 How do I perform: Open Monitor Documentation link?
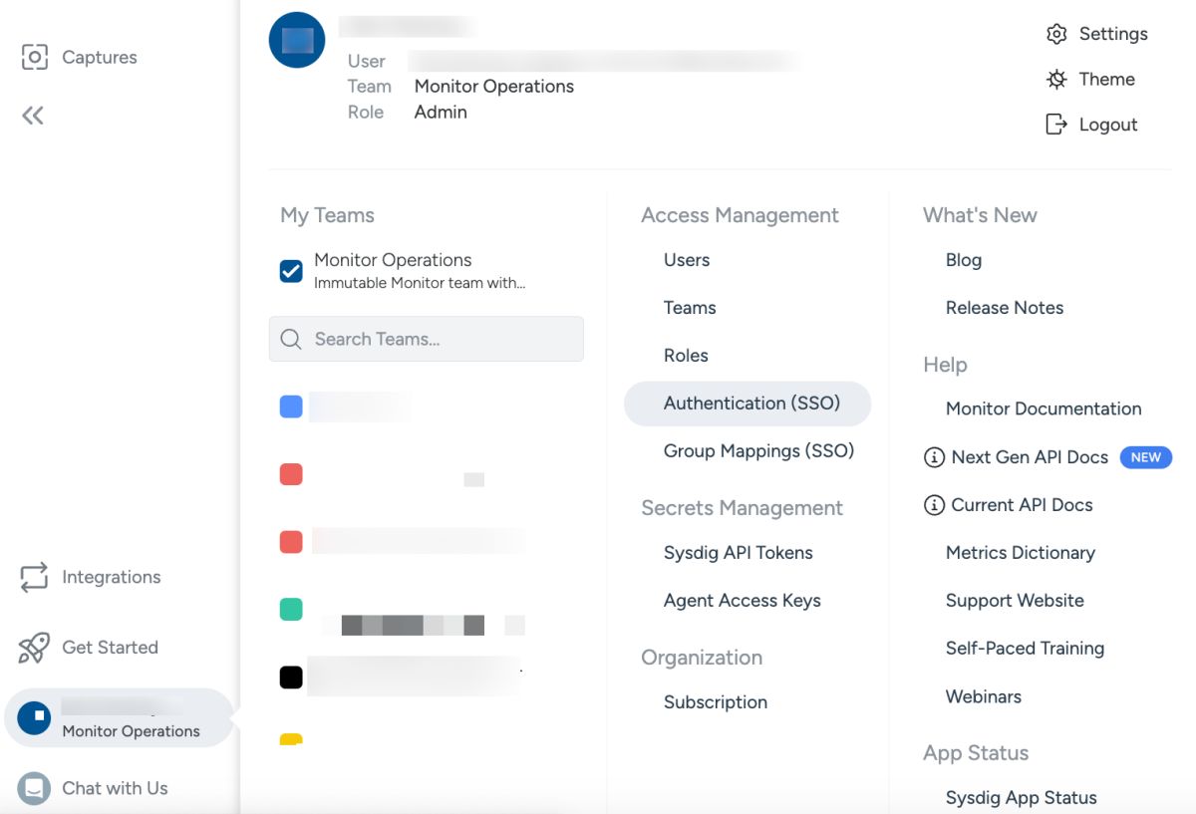(x=1044, y=408)
